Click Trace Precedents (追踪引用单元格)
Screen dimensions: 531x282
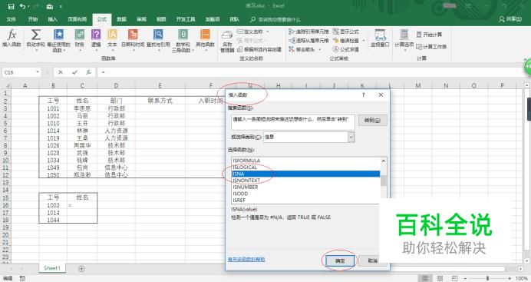[x=308, y=32]
